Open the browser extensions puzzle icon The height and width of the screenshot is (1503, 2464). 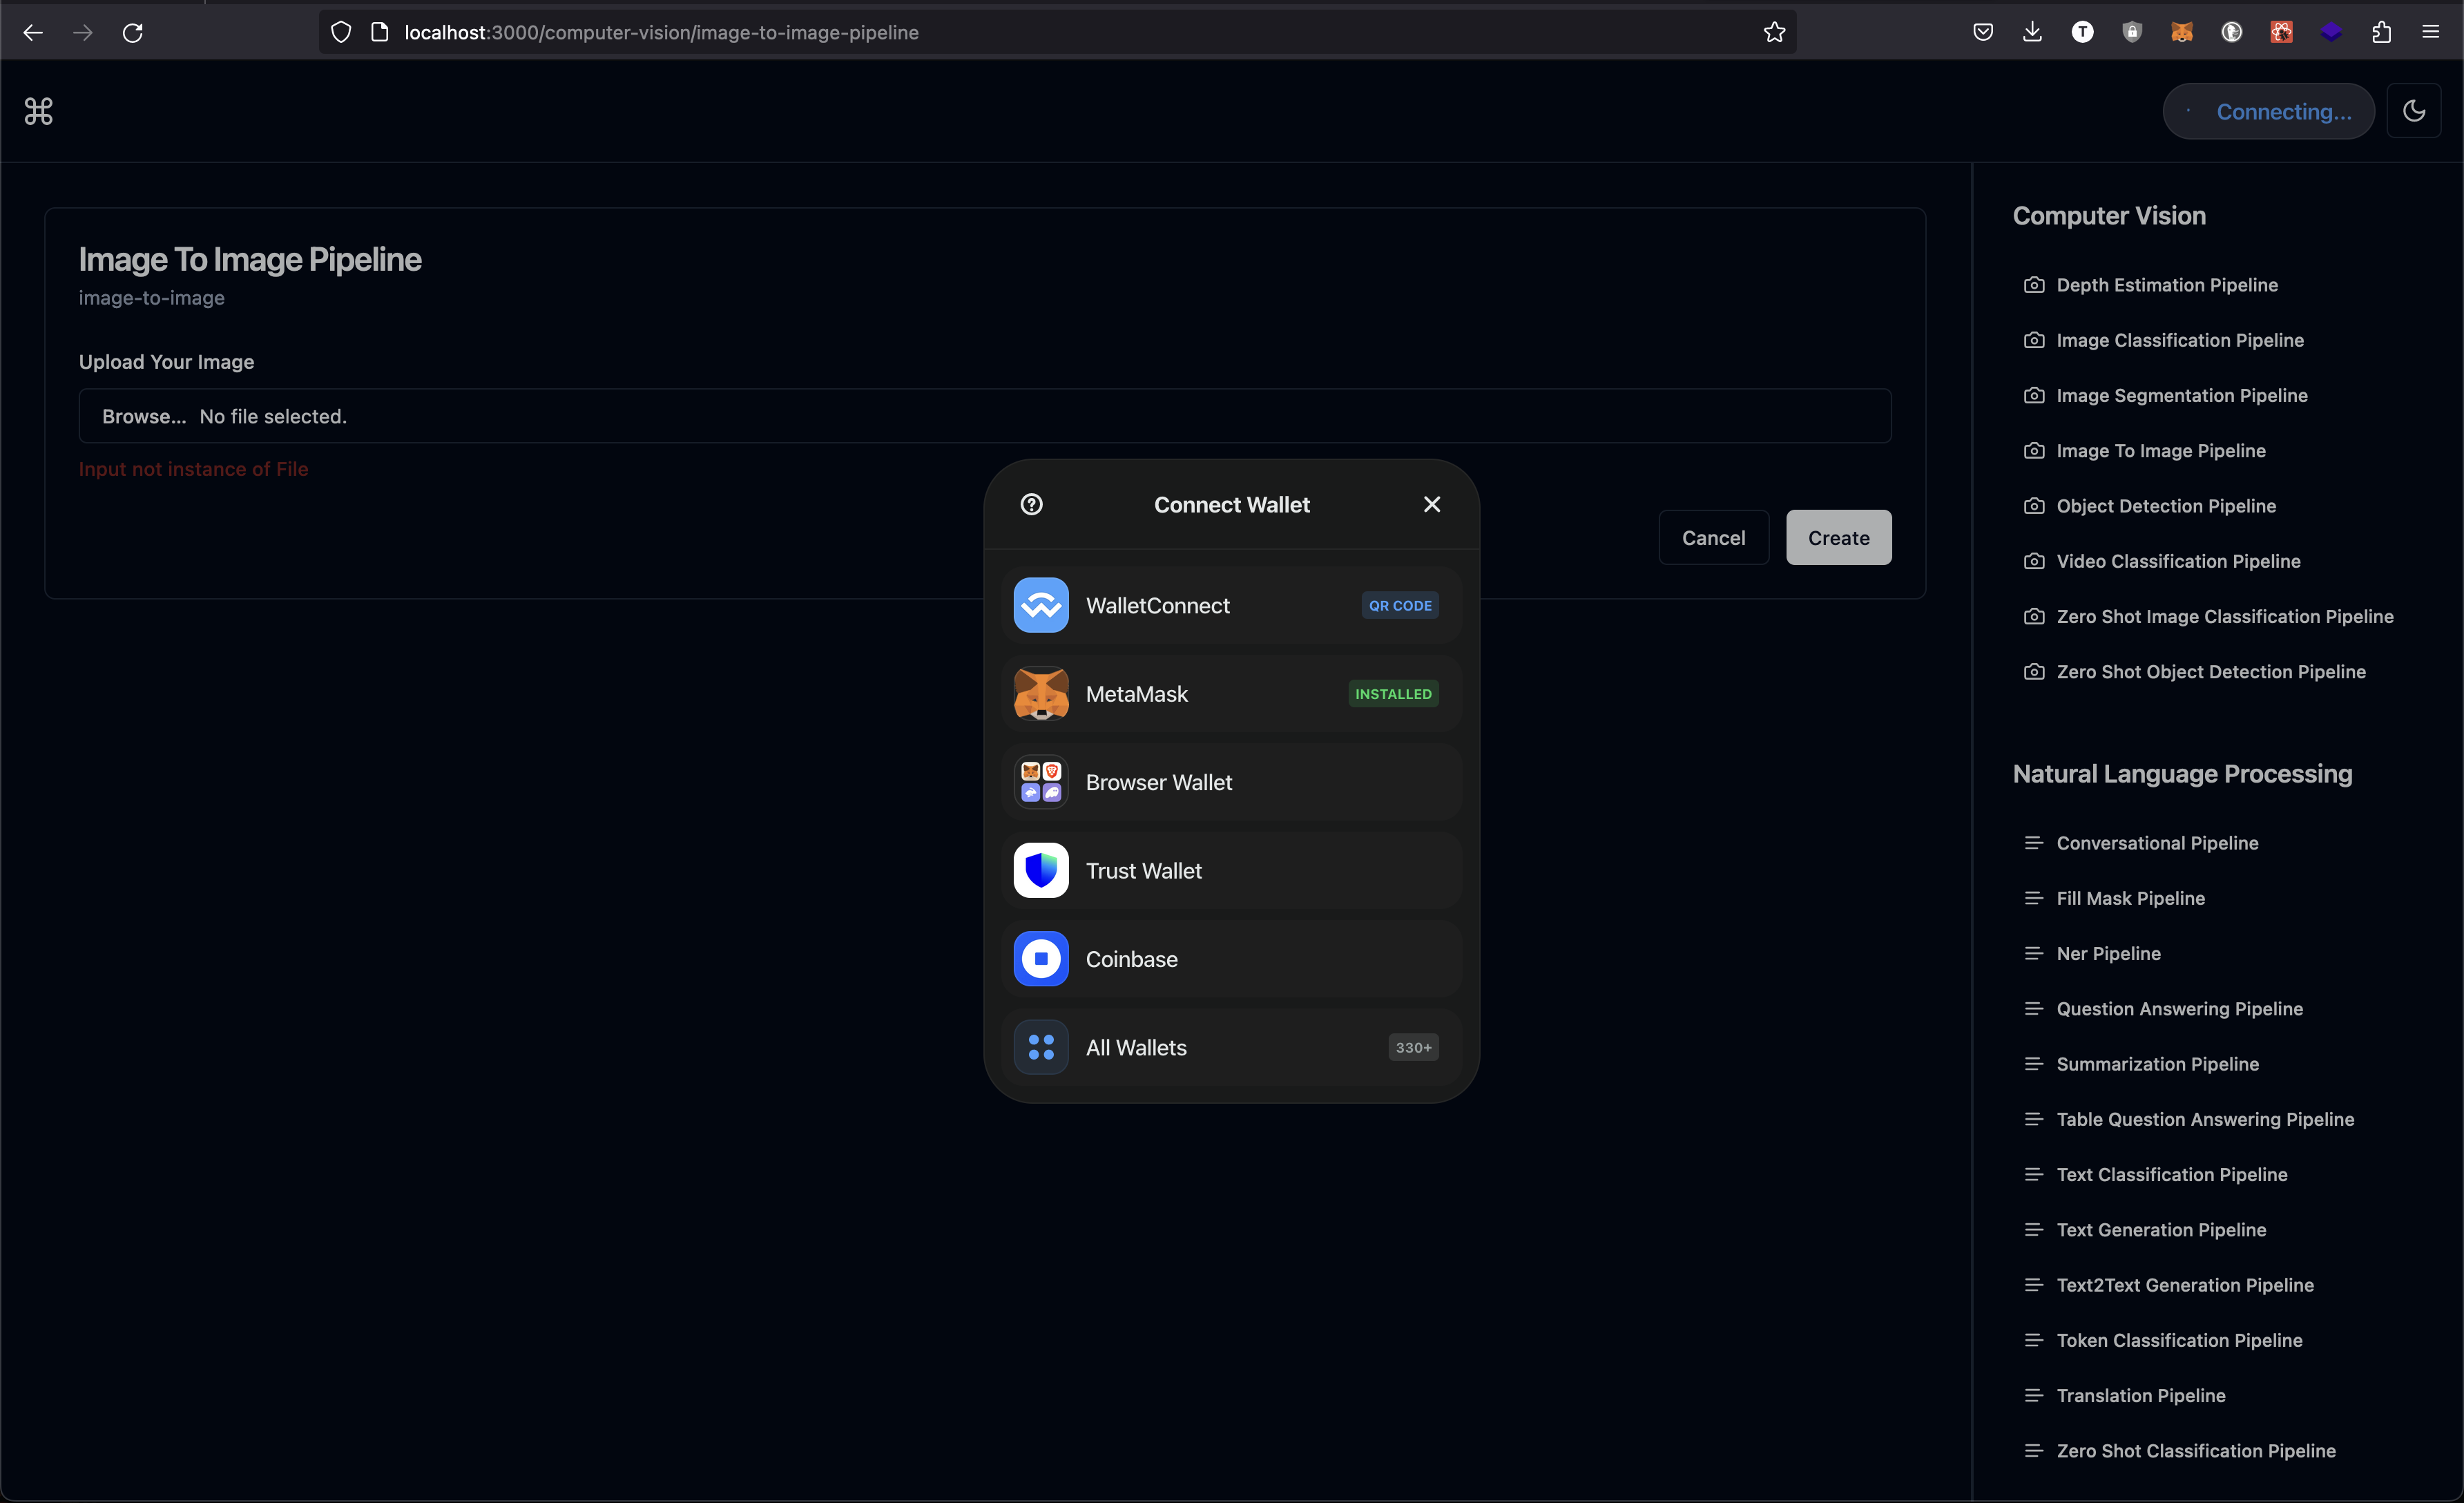tap(2381, 32)
